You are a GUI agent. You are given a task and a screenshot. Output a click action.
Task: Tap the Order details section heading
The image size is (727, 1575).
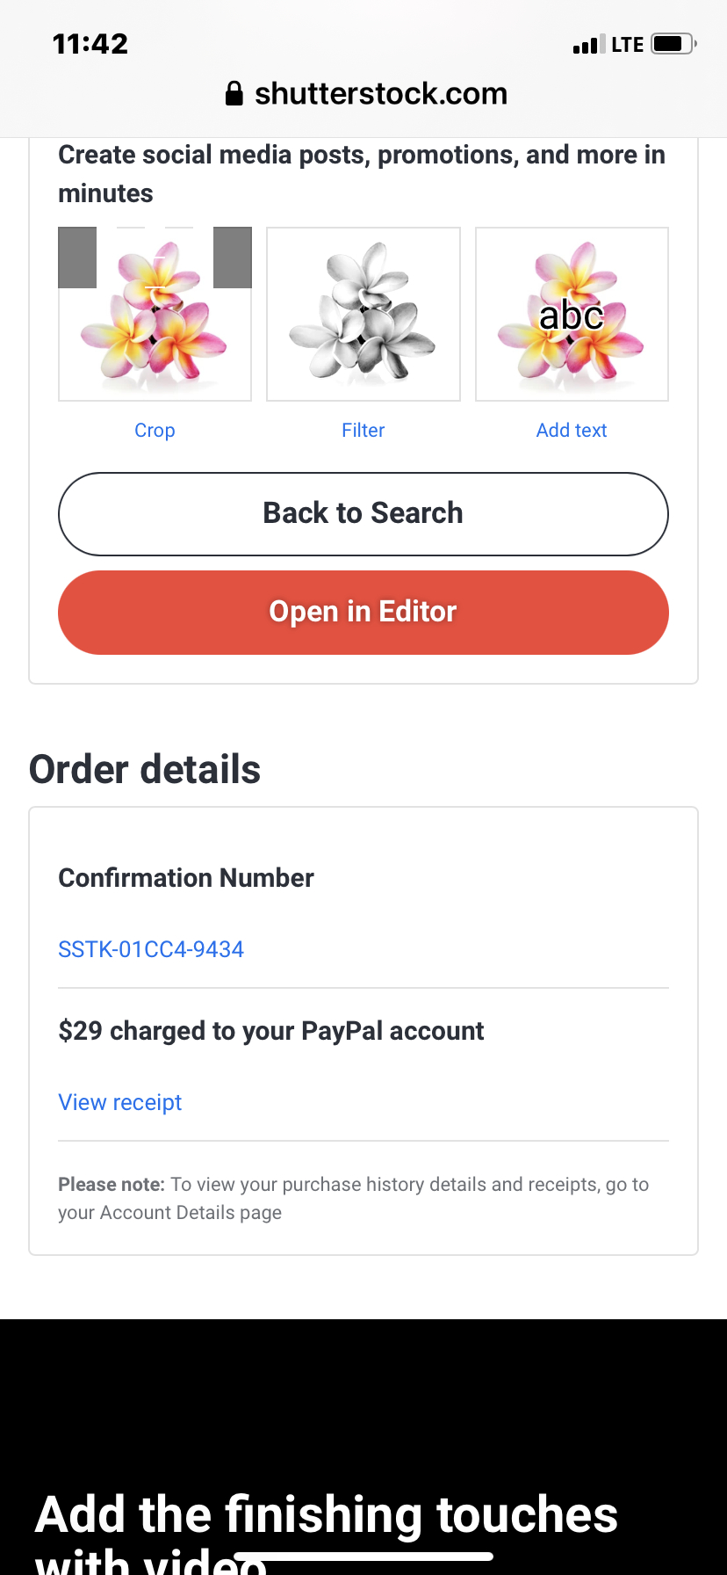click(x=145, y=769)
